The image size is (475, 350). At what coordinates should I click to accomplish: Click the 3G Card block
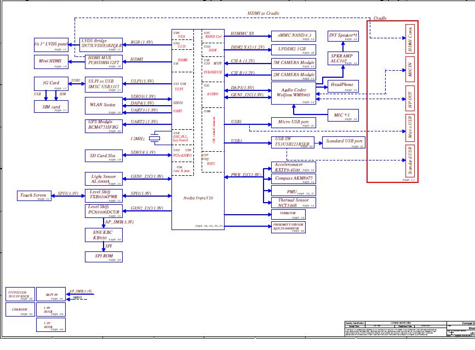[51, 84]
